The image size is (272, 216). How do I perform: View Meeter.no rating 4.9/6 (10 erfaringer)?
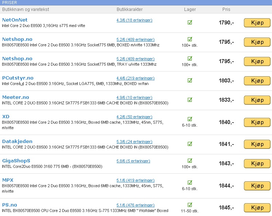[x=134, y=97]
